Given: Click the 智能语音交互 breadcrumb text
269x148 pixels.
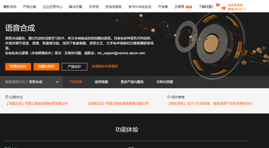Looking at the screenshot, I should 15,82.
